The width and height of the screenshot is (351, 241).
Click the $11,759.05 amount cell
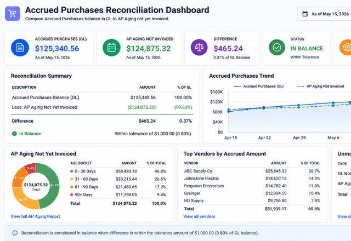126,195
